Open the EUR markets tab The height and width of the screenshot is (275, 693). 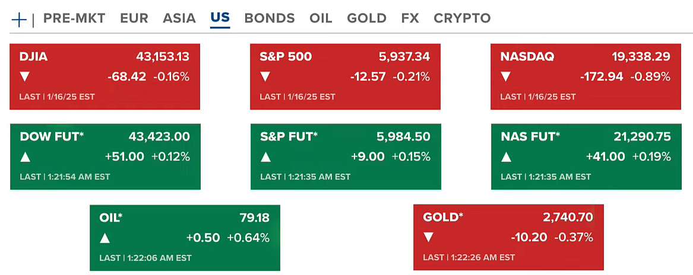(134, 18)
